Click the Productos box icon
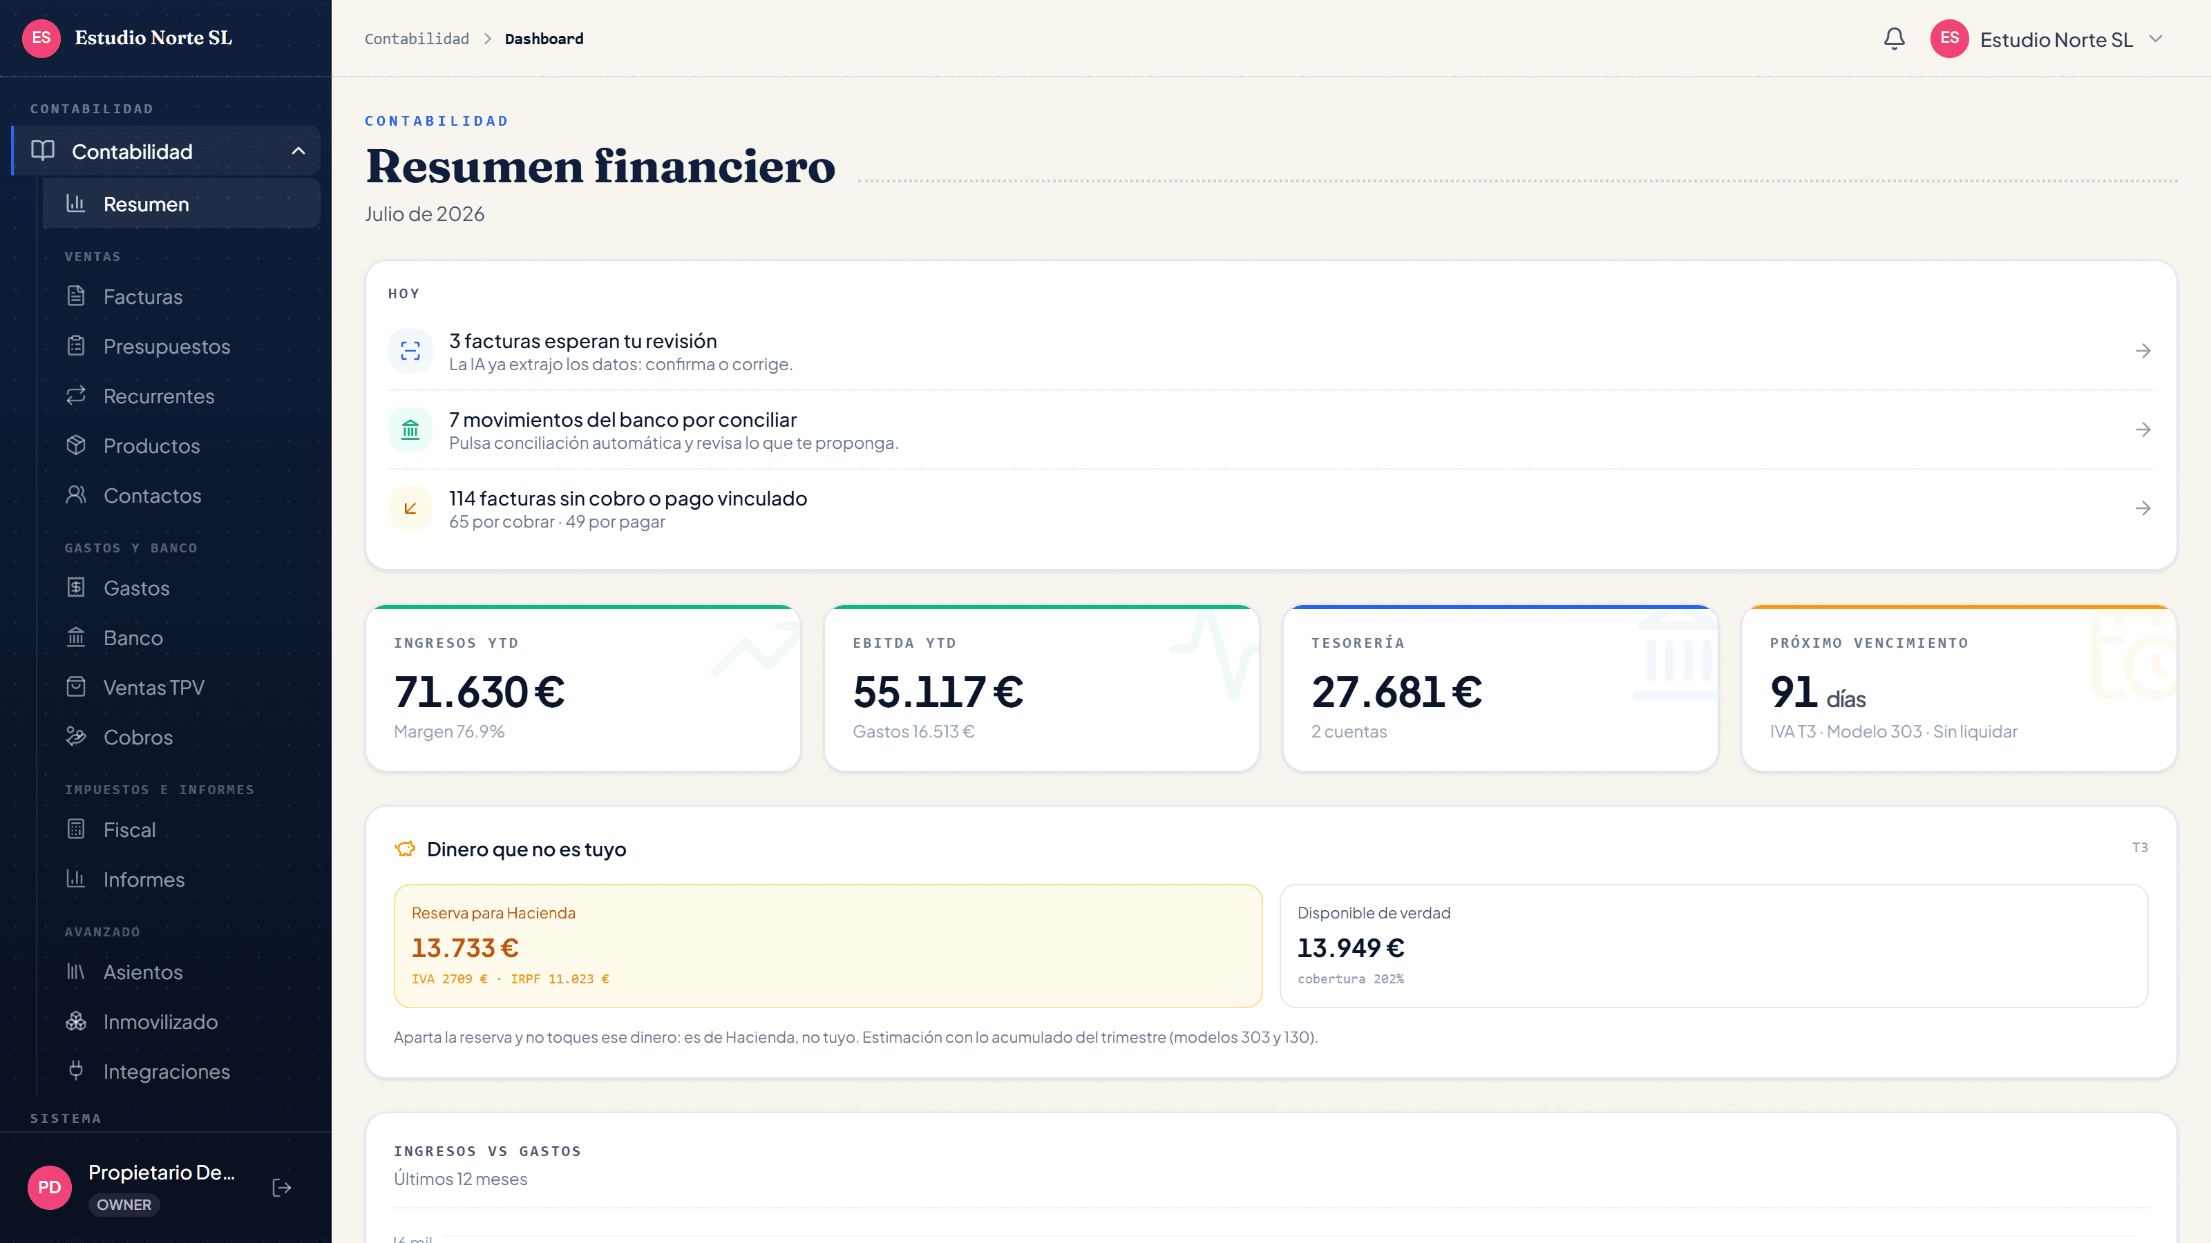Viewport: 2211px width, 1243px height. pyautogui.click(x=77, y=445)
